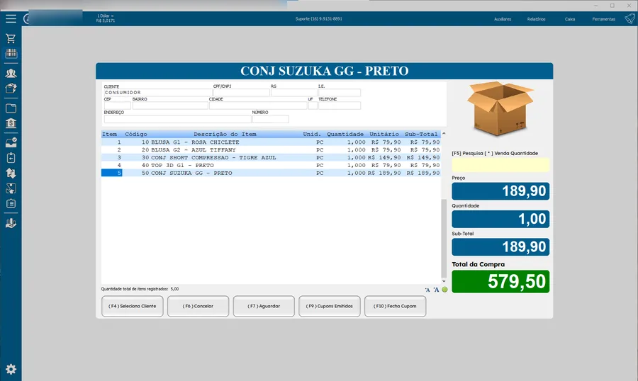The height and width of the screenshot is (381, 638).
Task: Select row CONJ SUZUKA GG - PRETO
Action: click(271, 174)
